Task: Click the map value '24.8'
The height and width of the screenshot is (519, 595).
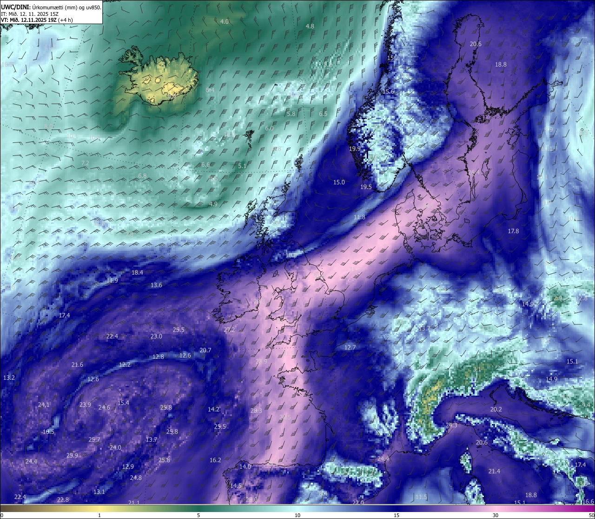Action: (x=136, y=478)
